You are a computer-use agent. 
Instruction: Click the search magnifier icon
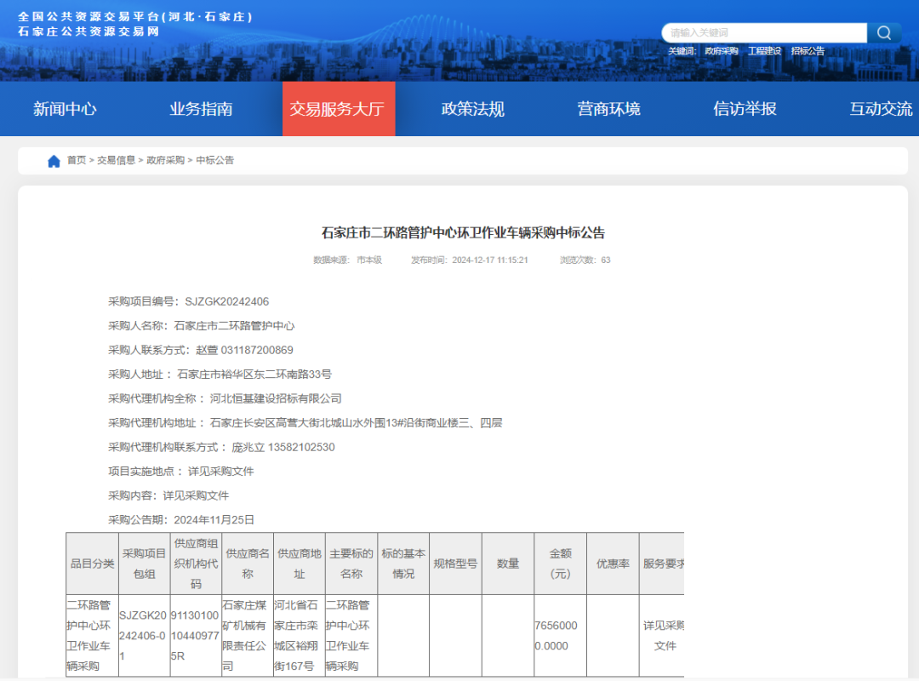pyautogui.click(x=884, y=33)
